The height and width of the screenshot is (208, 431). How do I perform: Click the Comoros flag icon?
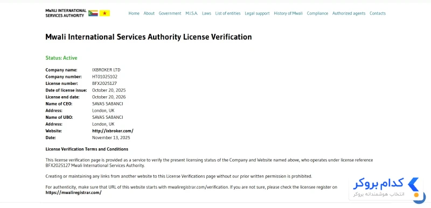click(x=93, y=13)
